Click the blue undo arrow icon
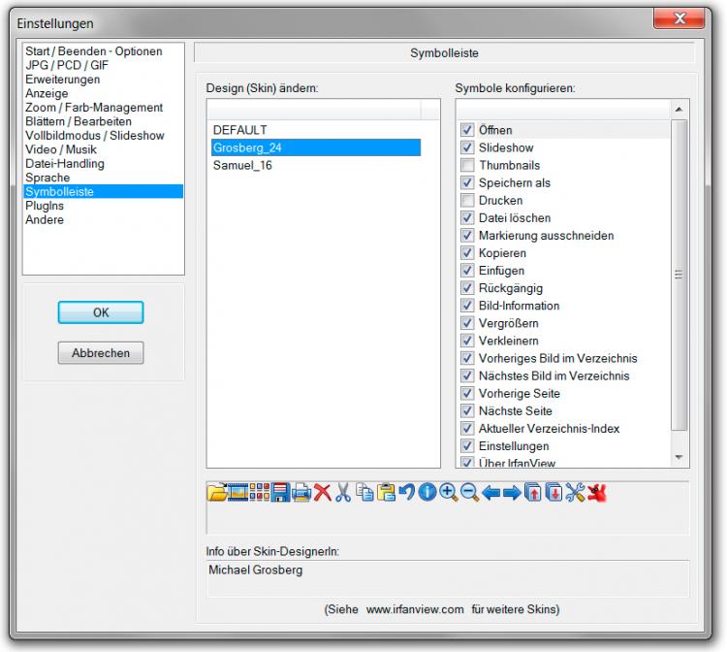Image resolution: width=727 pixels, height=652 pixels. tap(407, 493)
